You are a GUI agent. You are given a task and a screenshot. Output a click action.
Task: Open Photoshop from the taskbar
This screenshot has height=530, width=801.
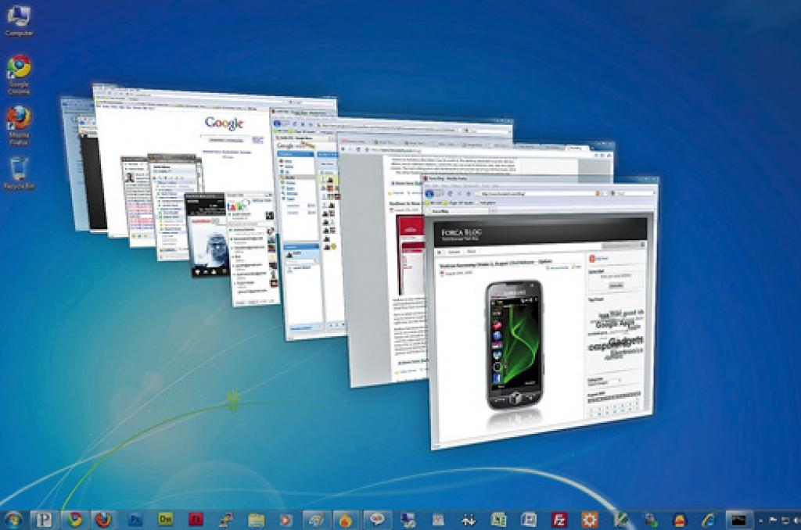point(135,519)
